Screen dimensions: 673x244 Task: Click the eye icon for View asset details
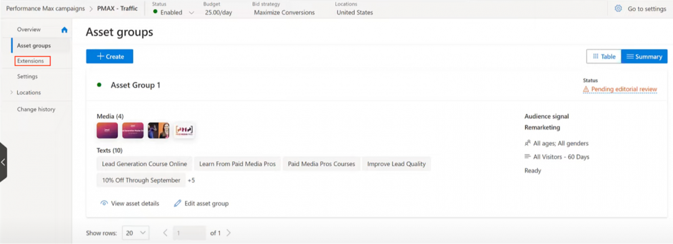tap(104, 204)
